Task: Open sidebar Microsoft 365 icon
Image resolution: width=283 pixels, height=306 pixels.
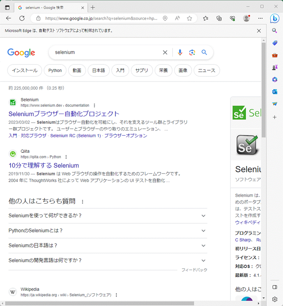Action: 275,80
